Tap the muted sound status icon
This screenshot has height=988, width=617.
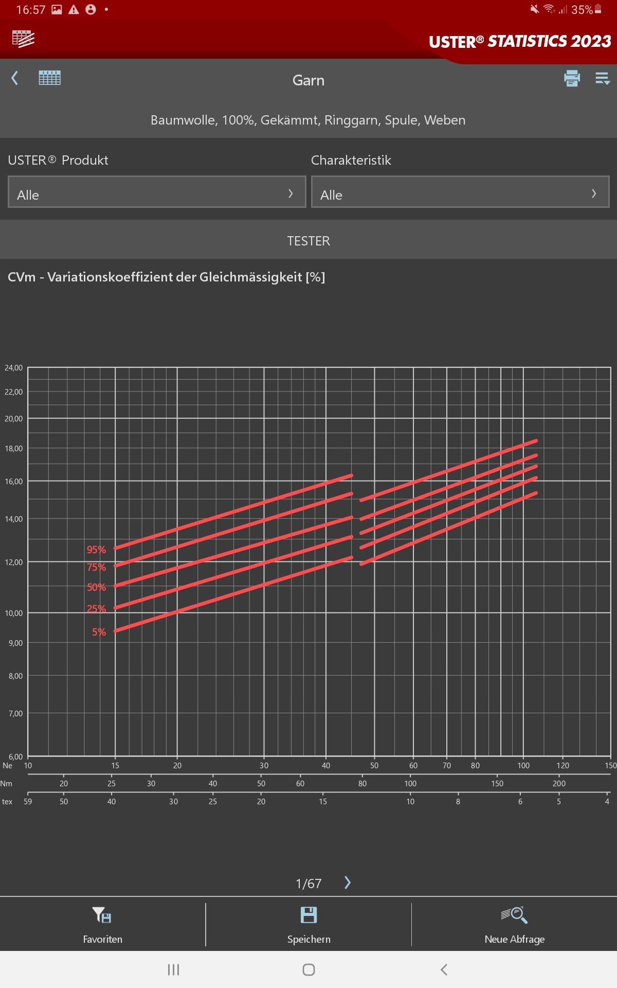(535, 9)
